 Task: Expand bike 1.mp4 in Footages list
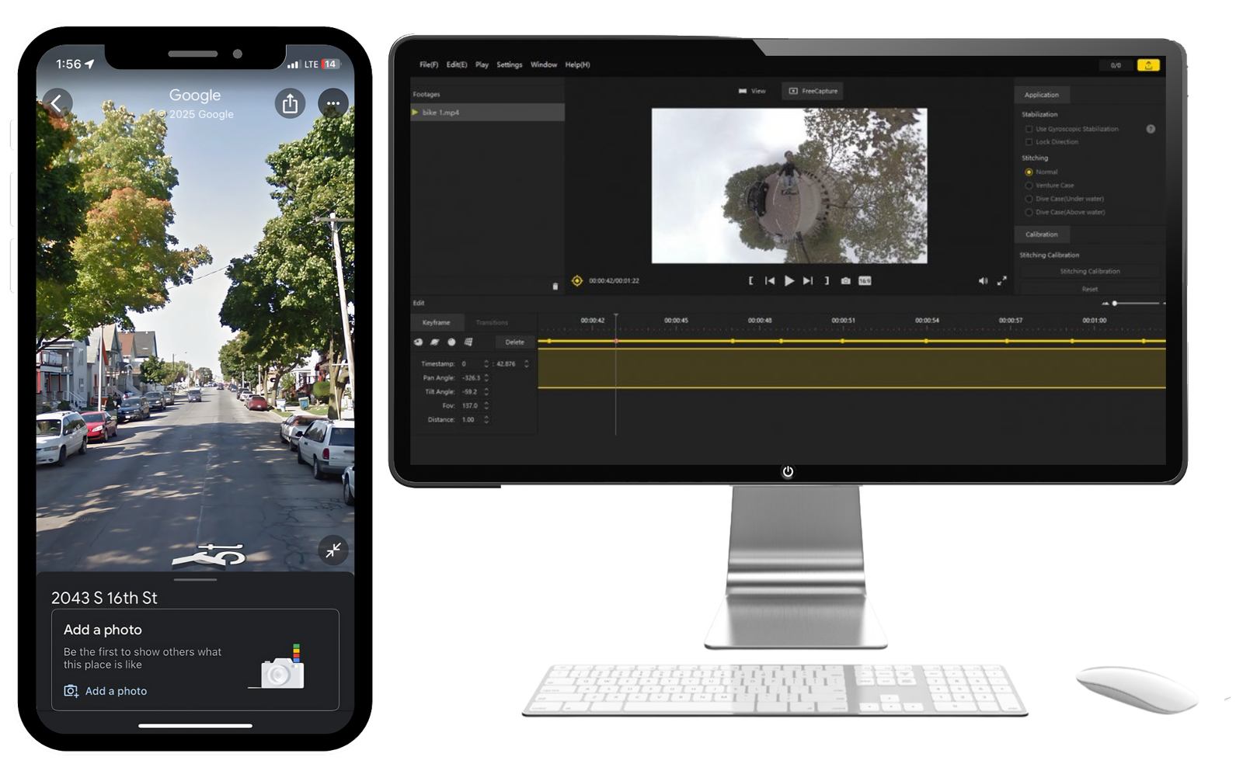point(415,113)
